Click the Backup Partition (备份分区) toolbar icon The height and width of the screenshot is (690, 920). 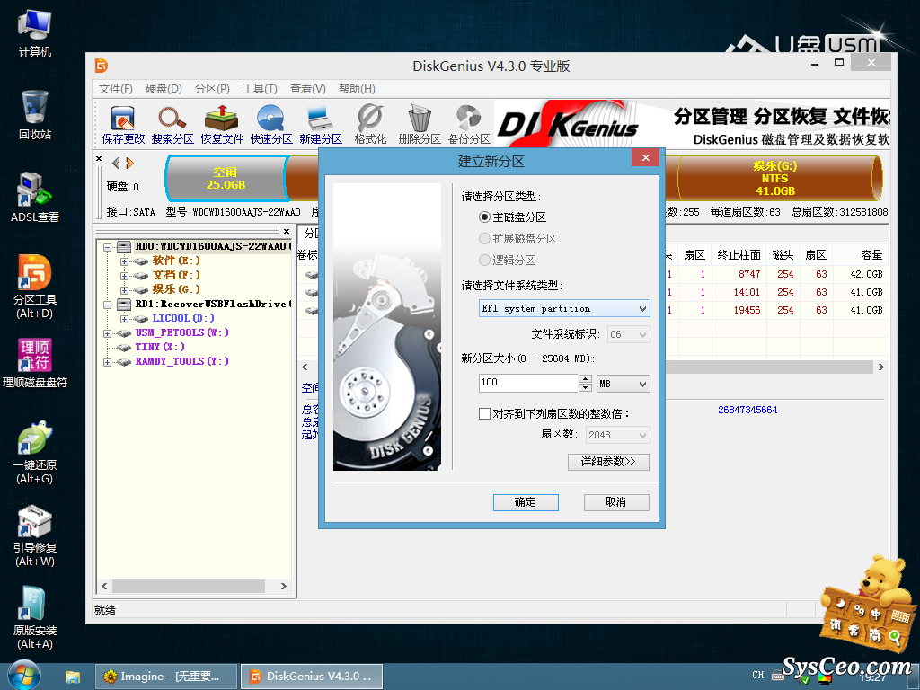(x=469, y=124)
